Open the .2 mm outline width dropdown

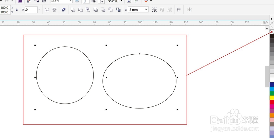click(x=146, y=10)
